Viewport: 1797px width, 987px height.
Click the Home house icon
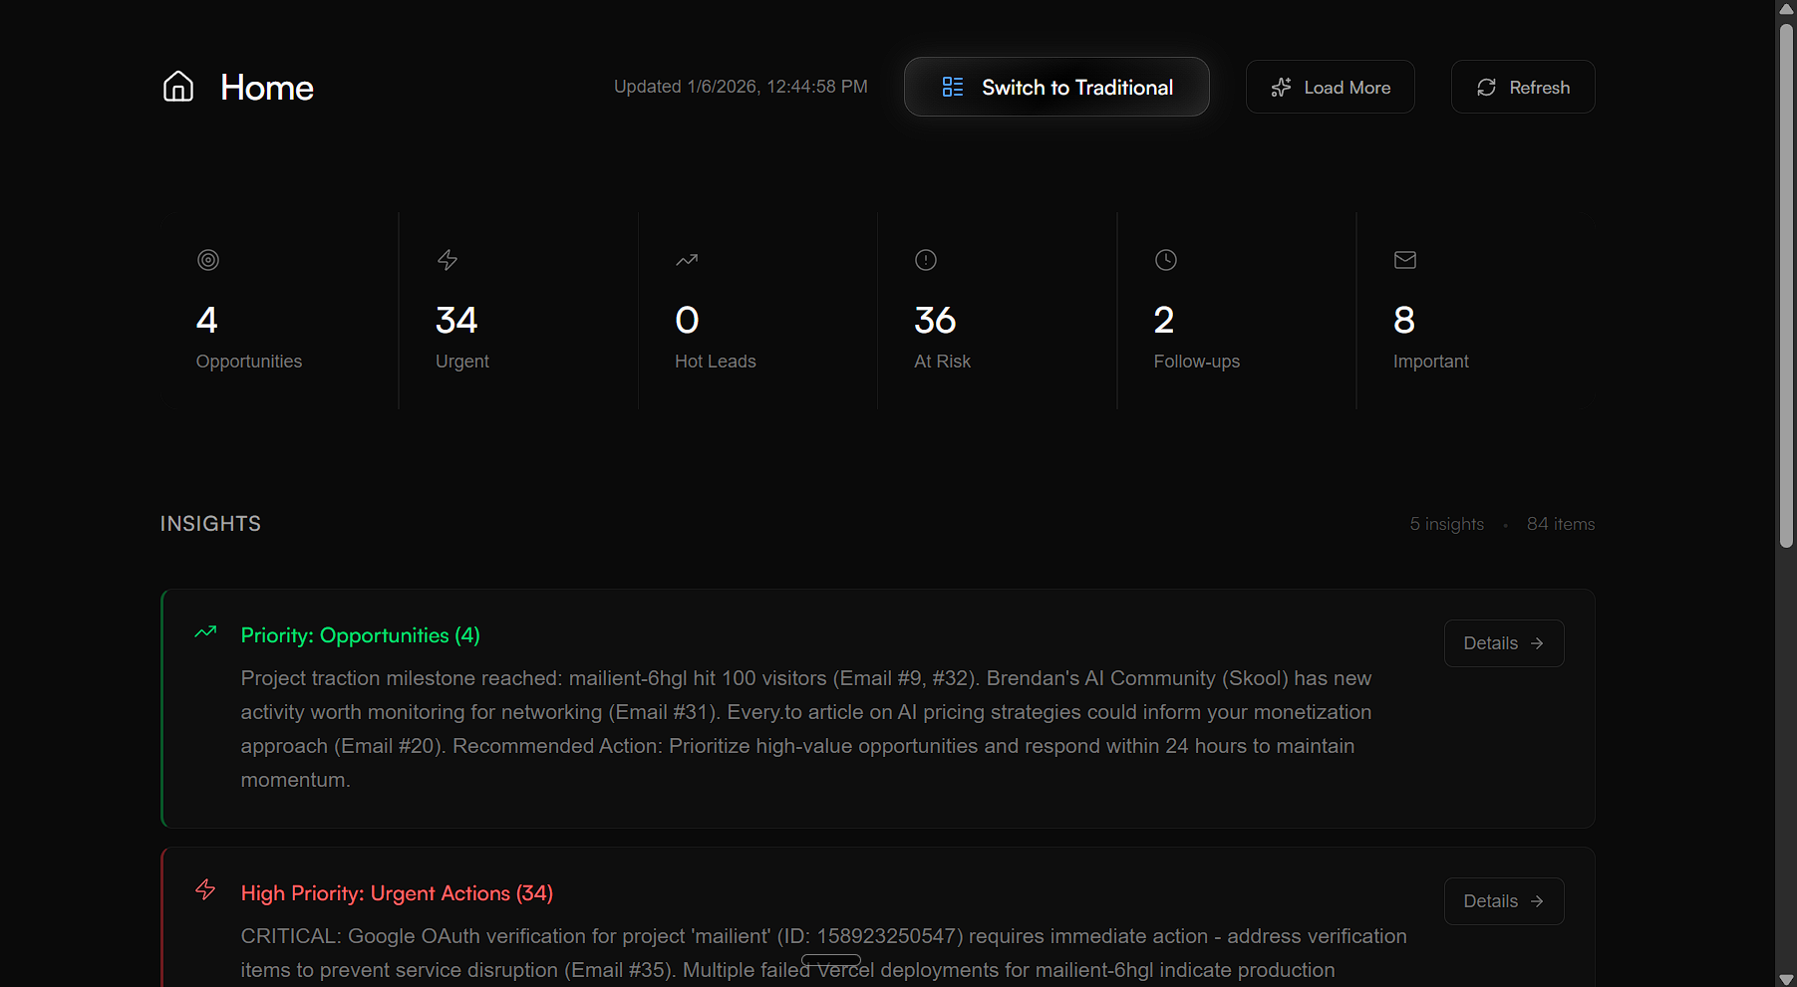tap(178, 87)
